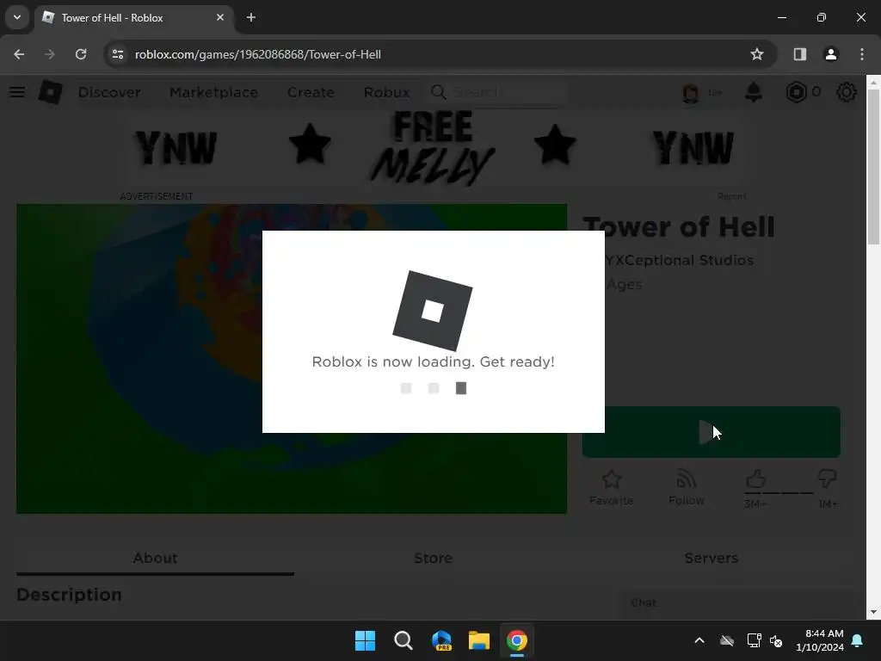
Task: Dislike the game with thumbs down icon
Action: 827,479
